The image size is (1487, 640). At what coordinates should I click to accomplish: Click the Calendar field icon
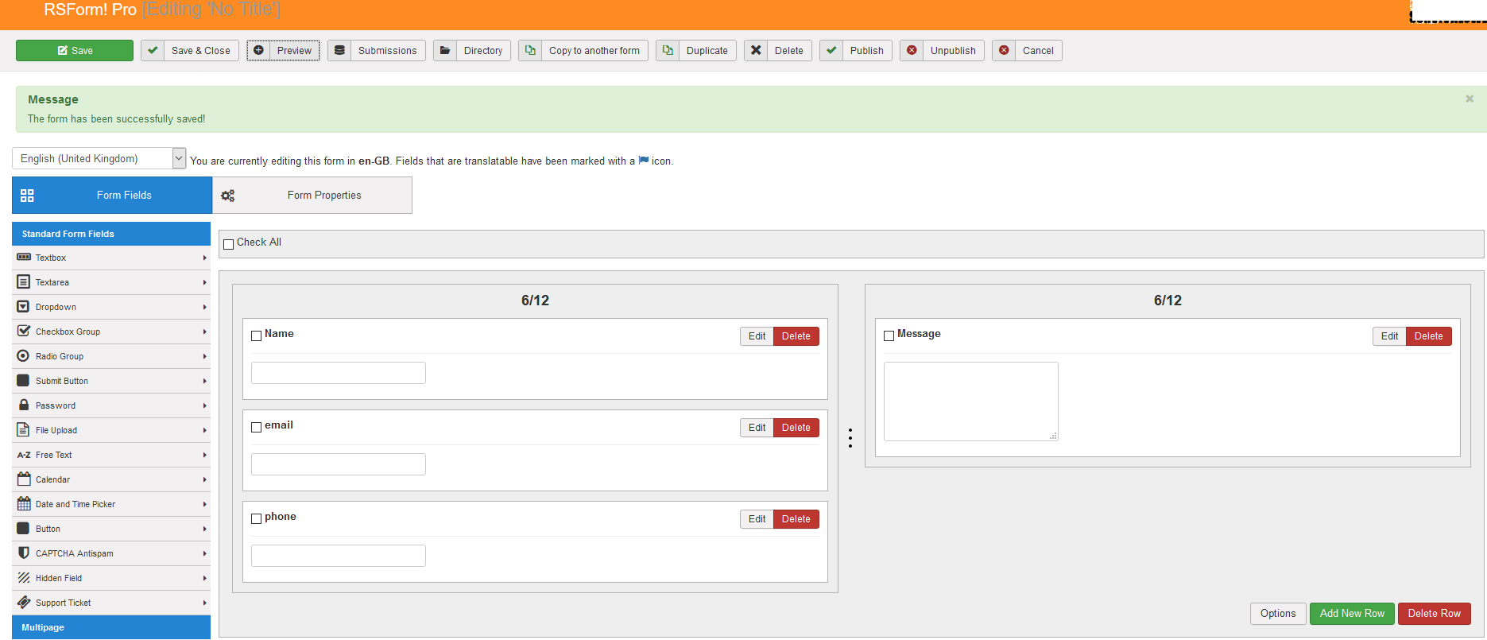click(24, 479)
